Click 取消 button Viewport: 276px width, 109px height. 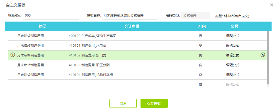coord(123,103)
